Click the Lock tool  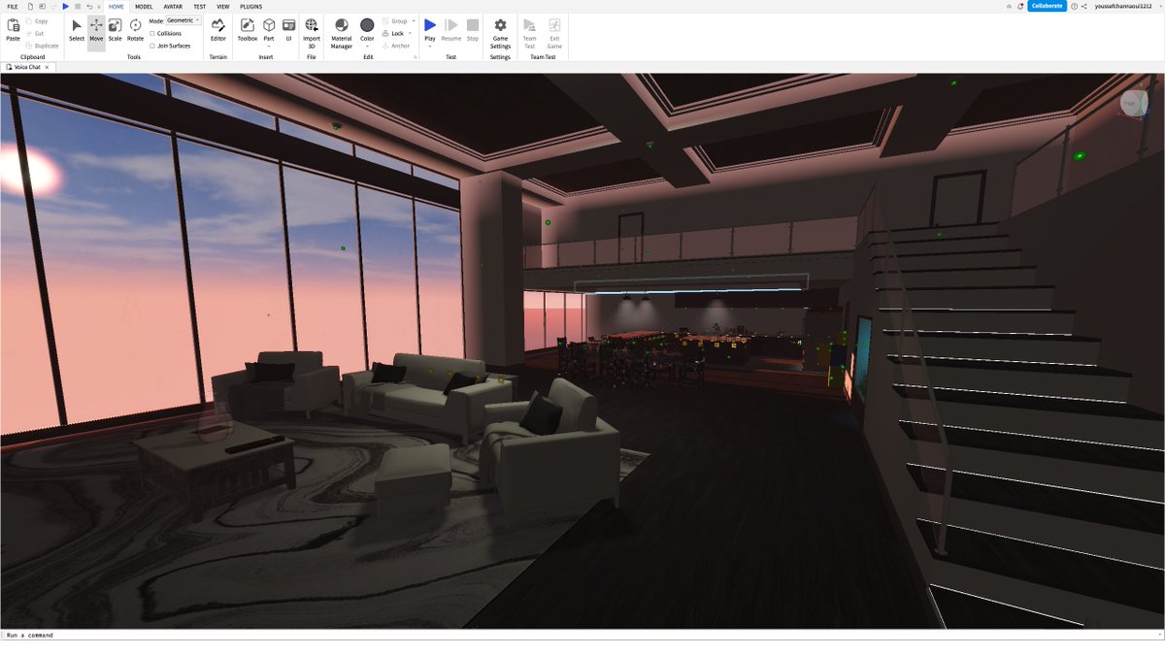[393, 33]
